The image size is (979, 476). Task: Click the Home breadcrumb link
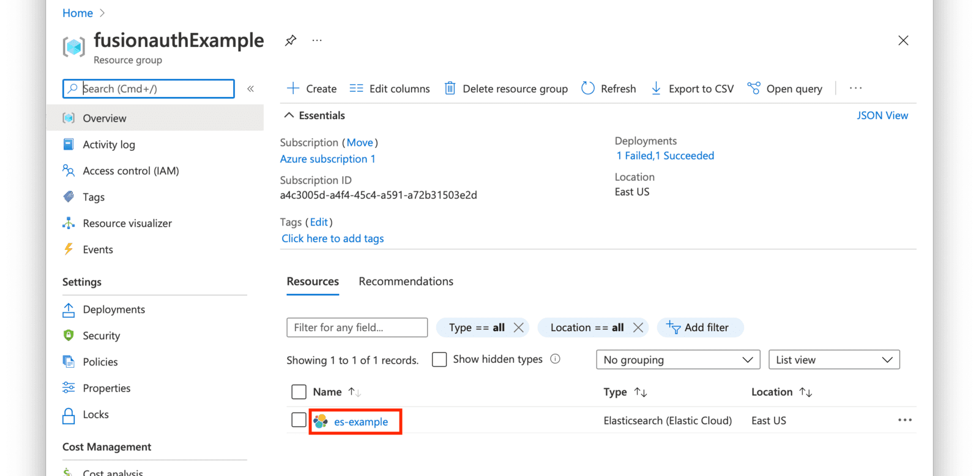[78, 13]
